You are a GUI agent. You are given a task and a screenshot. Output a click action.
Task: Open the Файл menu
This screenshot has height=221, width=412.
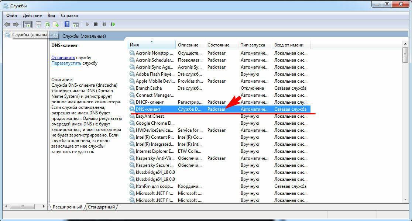click(11, 15)
